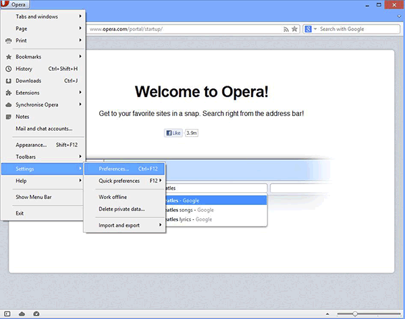Toggle the panels button in status bar

tap(8, 314)
